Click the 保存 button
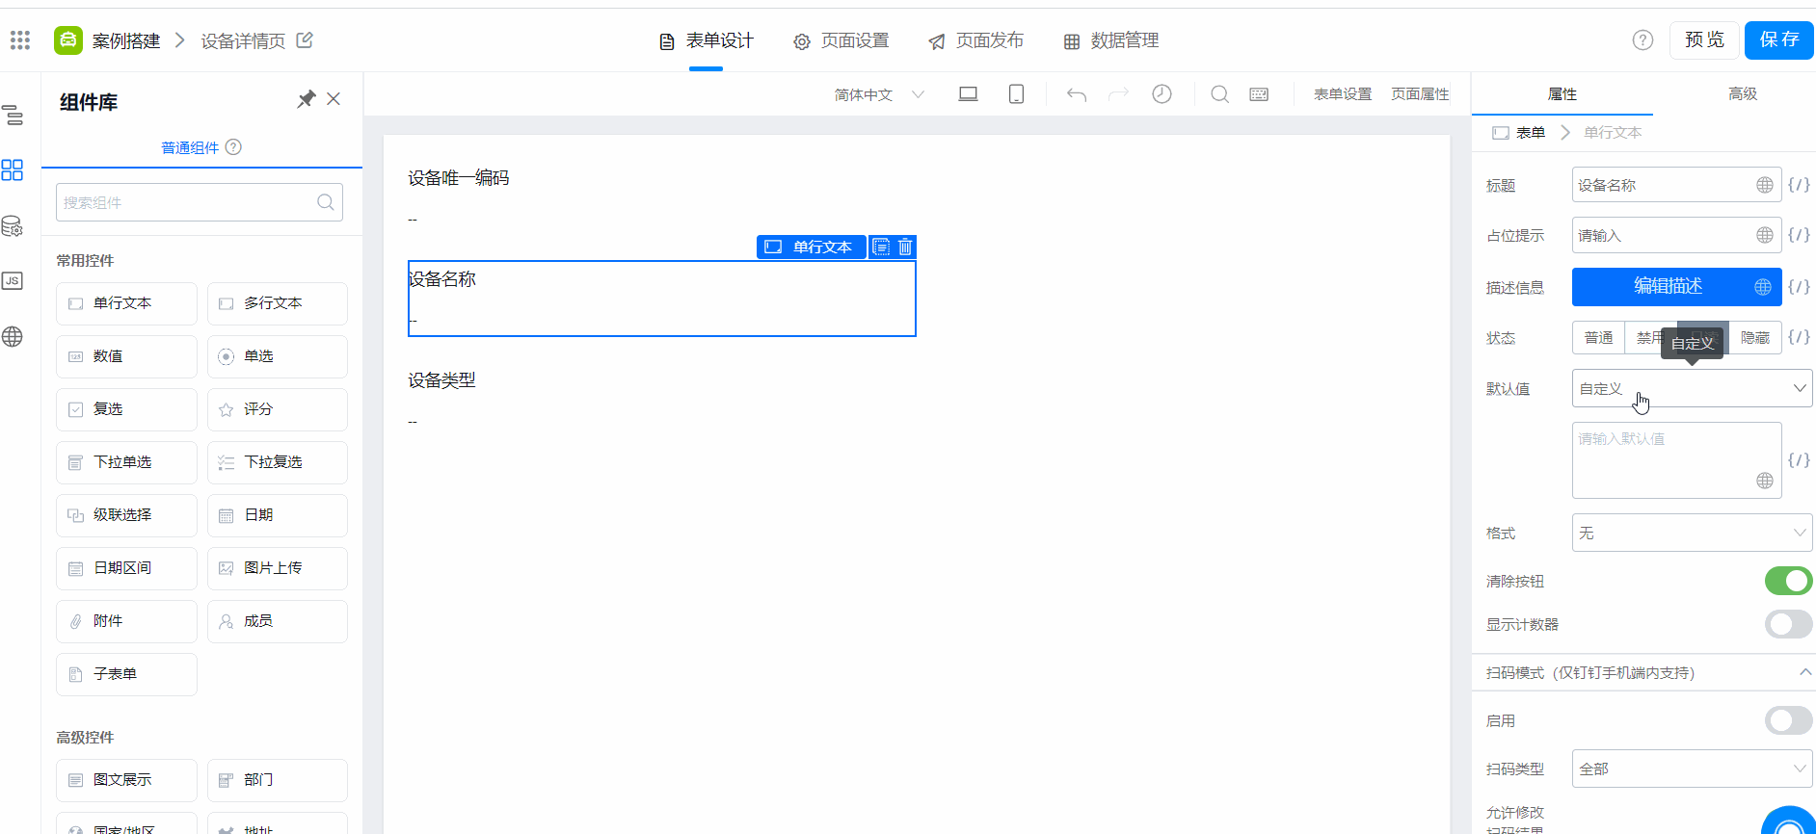Screen dimensions: 1816x834 click(1779, 40)
